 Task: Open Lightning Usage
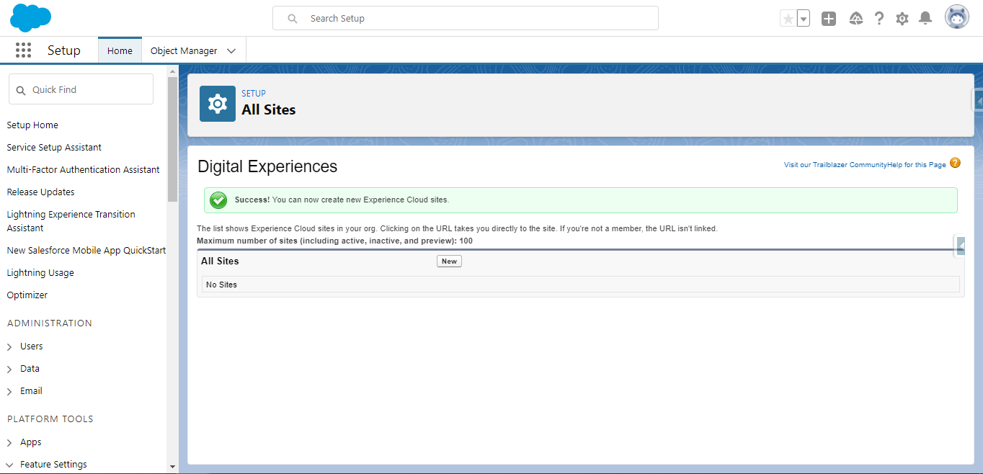coord(40,272)
